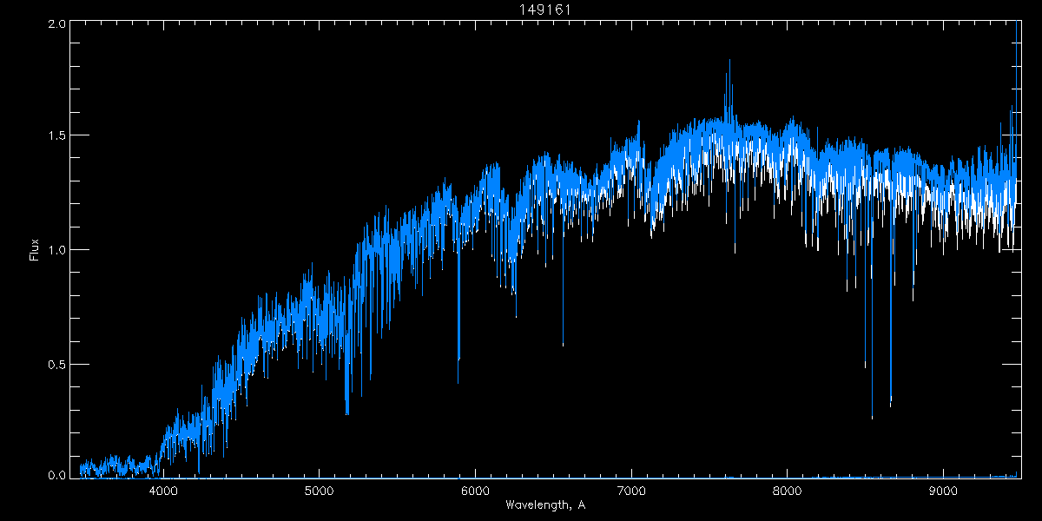Viewport: 1042px width, 521px height.
Task: Click the 8000 wavelength tick label
Action: point(787,491)
